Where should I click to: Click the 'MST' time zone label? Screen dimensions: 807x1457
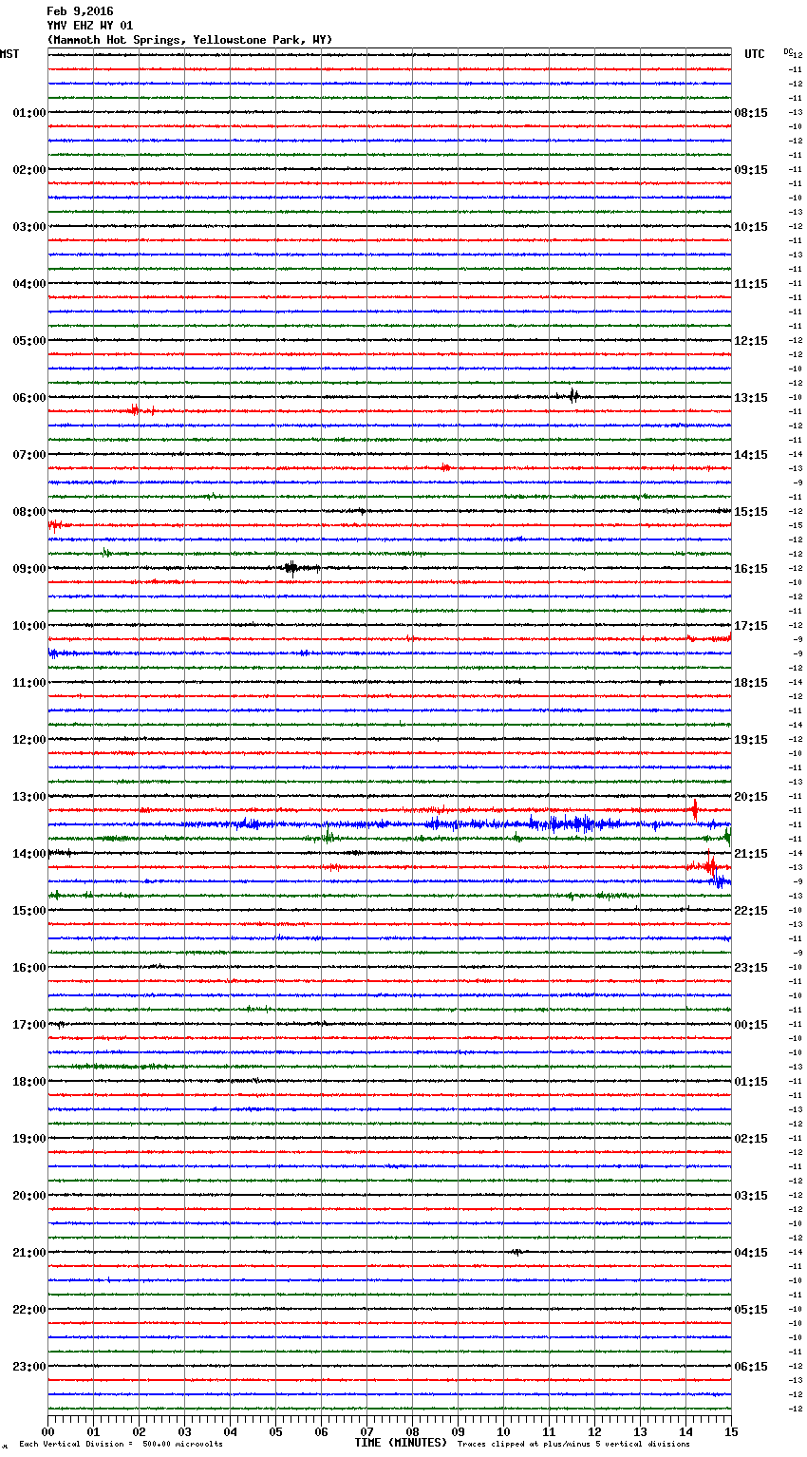click(x=9, y=54)
